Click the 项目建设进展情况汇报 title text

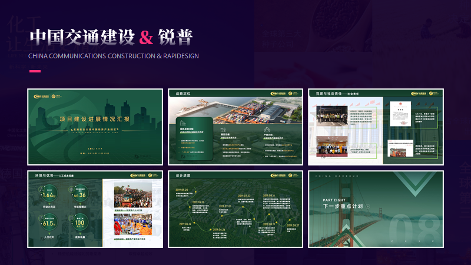click(95, 119)
